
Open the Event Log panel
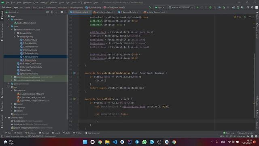point(229,133)
